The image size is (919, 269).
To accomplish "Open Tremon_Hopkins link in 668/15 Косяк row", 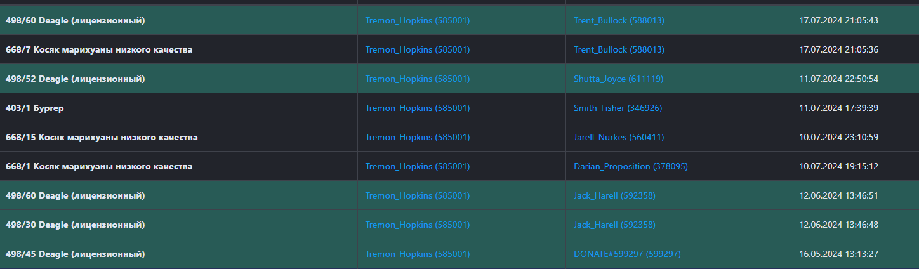I will pos(417,137).
